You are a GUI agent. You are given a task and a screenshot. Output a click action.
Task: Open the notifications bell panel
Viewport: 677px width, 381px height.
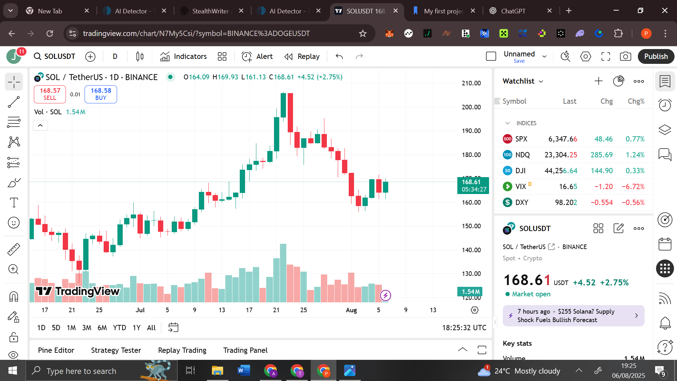(665, 323)
